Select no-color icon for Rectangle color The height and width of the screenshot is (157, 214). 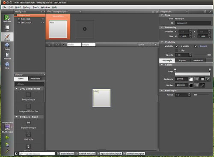point(208,79)
